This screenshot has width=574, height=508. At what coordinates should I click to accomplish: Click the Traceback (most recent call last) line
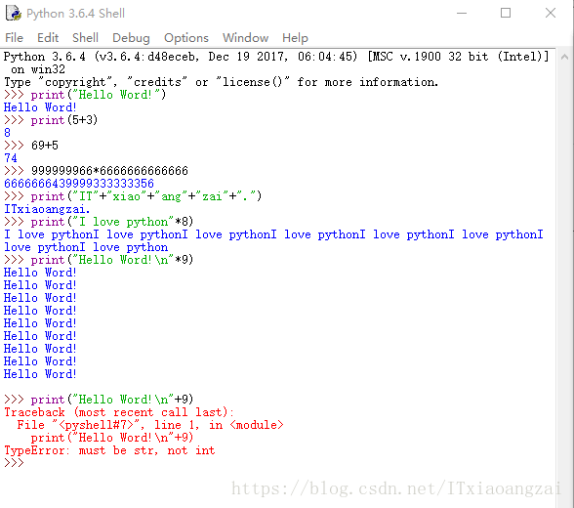[119, 412]
